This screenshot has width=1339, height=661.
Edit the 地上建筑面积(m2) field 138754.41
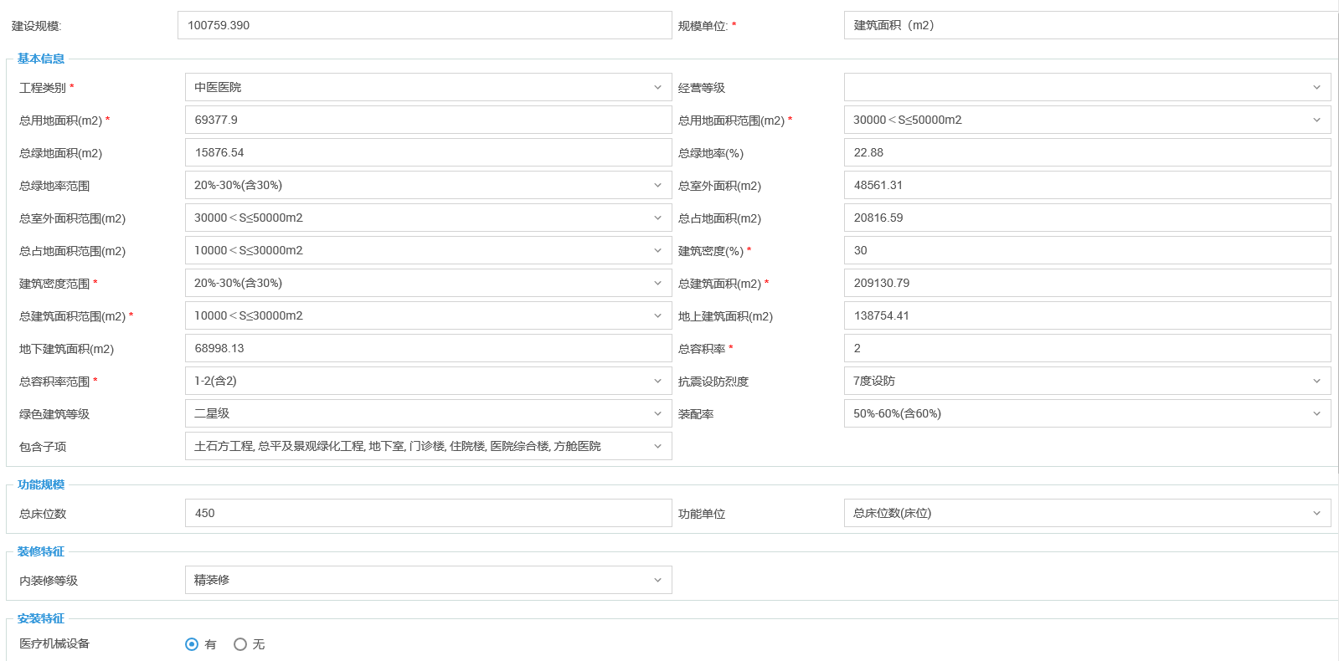coord(1087,315)
